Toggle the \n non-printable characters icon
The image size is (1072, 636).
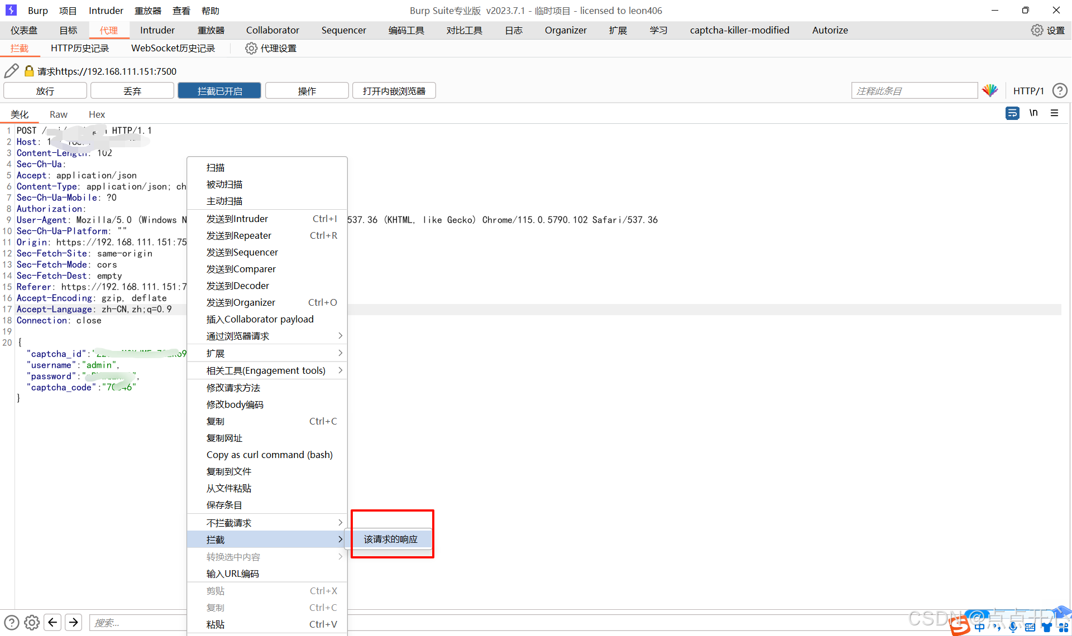point(1033,113)
